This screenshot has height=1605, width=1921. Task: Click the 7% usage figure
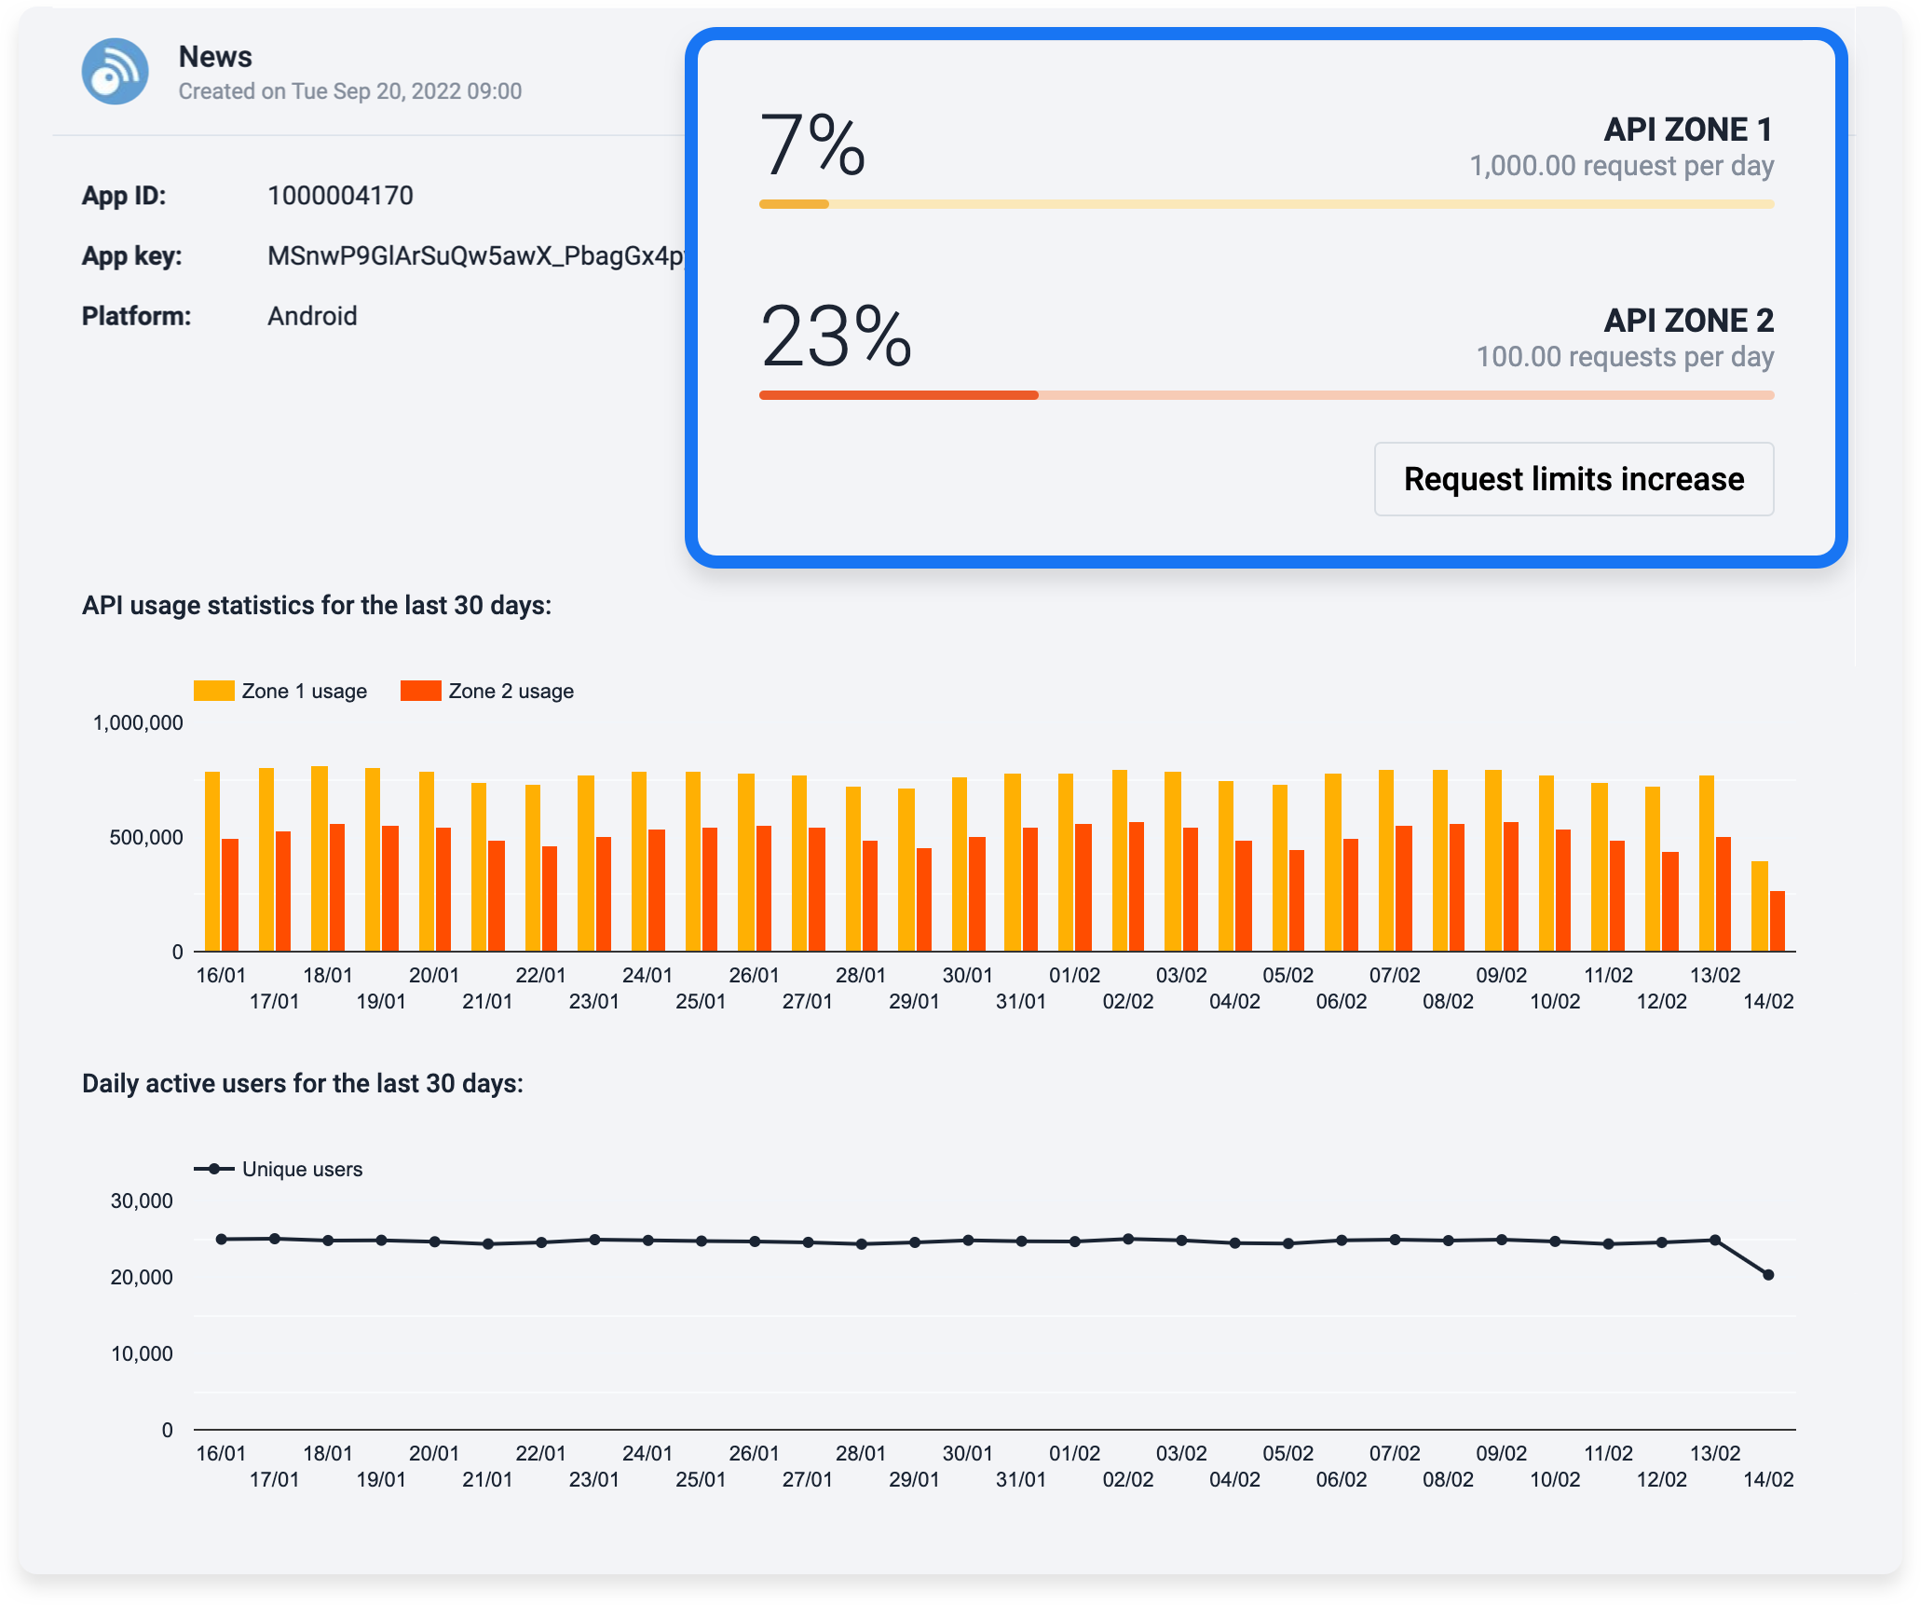coord(813,147)
